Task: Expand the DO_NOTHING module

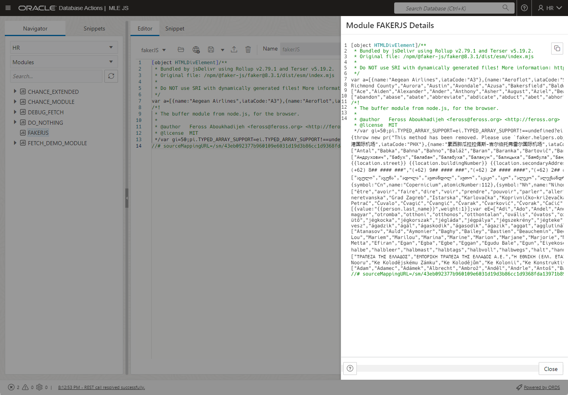Action: coord(15,122)
